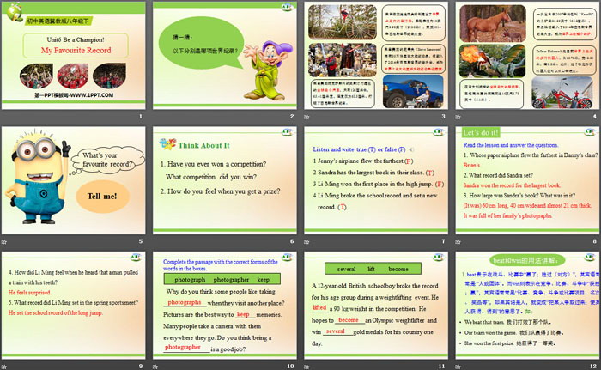Select the Listen and write true or false slide
The height and width of the screenshot is (370, 601).
[376, 180]
